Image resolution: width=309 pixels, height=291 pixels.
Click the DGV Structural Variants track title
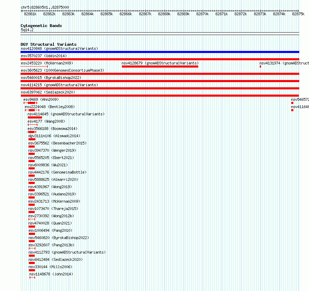(49, 44)
